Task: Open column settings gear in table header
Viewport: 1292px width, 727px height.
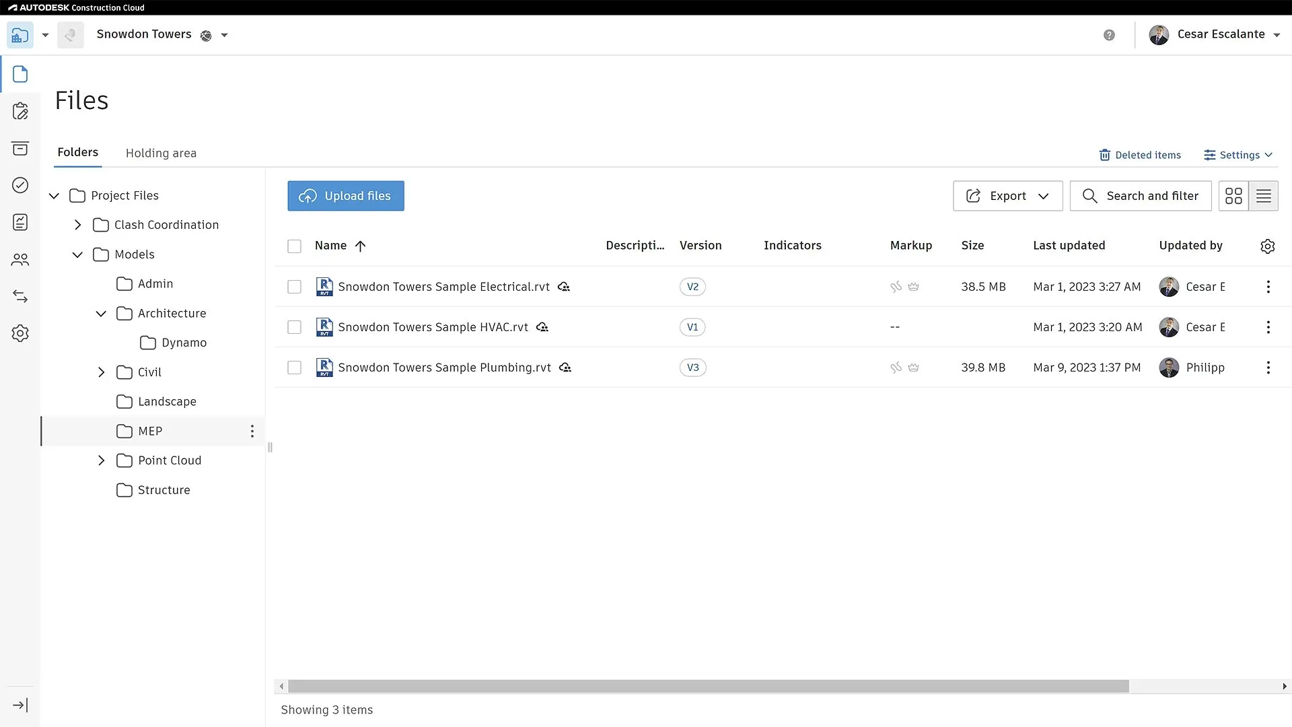Action: (x=1267, y=246)
